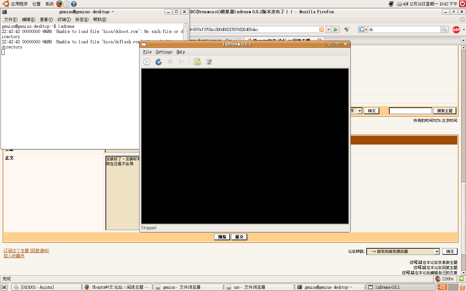
Task: Click Firefox page scrollbar up arrow
Action: 463,48
